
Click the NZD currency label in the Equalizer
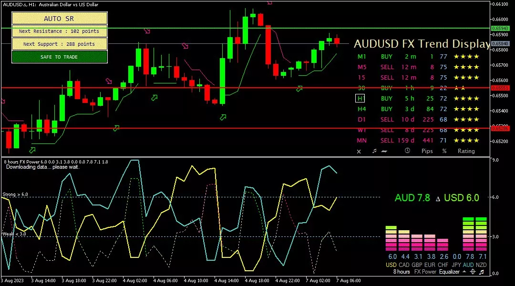point(481,265)
